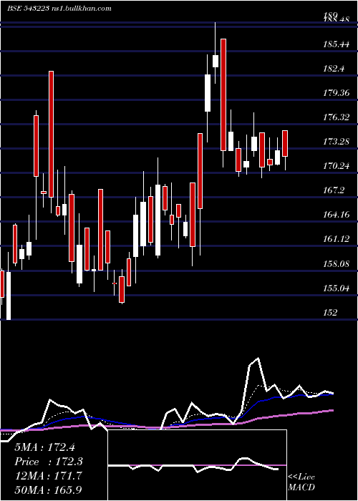Click the 173.28 price axis label

point(336,141)
